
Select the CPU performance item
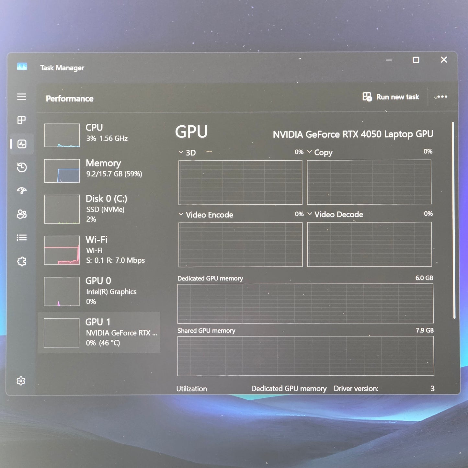[99, 135]
